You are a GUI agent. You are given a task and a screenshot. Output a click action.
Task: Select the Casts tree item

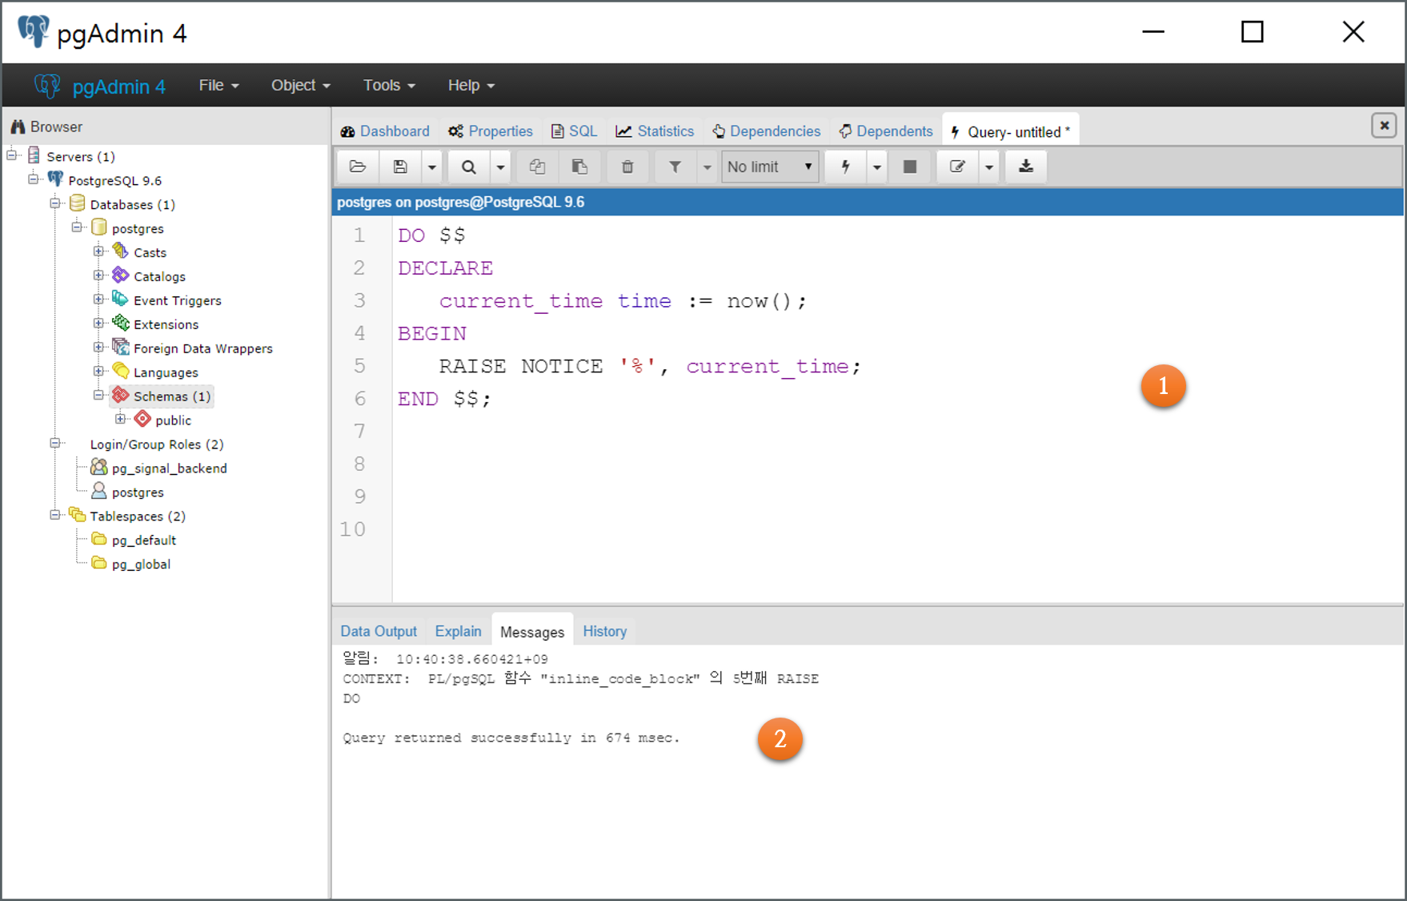pos(150,252)
